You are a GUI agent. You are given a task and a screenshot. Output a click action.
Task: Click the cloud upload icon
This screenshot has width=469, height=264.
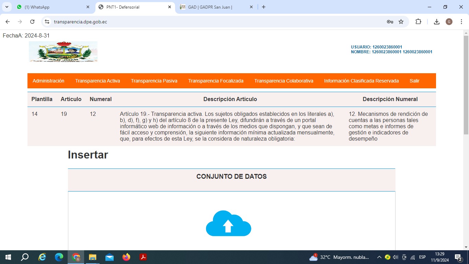pyautogui.click(x=228, y=223)
